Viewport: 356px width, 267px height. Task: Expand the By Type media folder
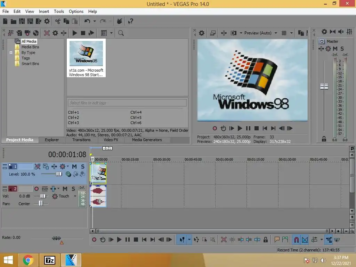point(11,52)
